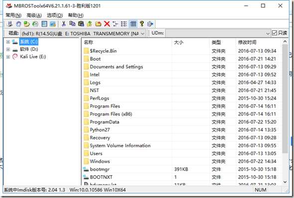The height and width of the screenshot is (198, 294).
Task: Select the small icons view toolbar icon
Action: click(116, 24)
